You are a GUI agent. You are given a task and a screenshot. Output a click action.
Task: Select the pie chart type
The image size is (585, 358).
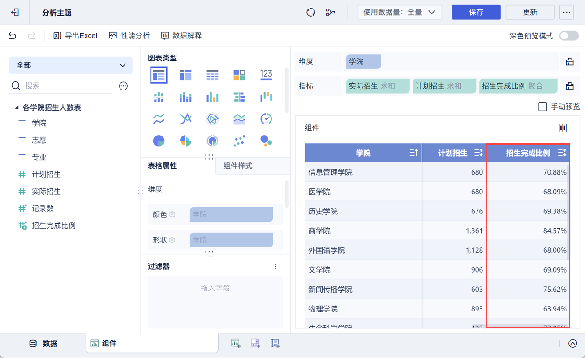[159, 141]
